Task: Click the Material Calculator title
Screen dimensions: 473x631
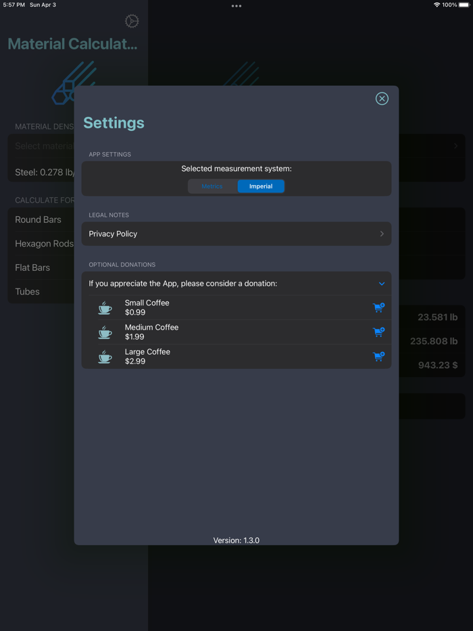Action: [72, 44]
